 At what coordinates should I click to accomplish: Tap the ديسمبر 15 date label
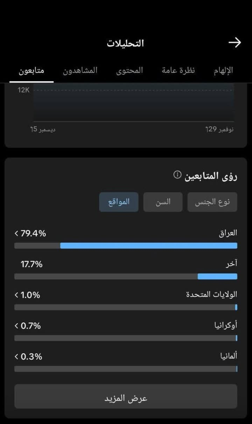44,129
